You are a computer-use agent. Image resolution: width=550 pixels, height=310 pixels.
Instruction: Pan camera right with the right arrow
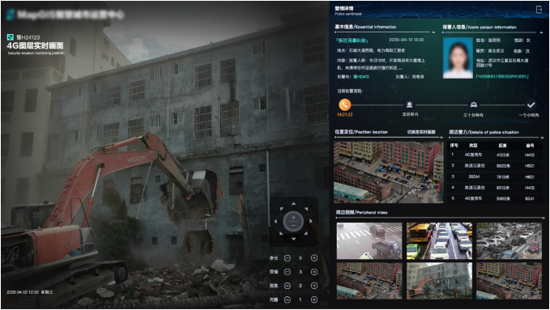311,221
